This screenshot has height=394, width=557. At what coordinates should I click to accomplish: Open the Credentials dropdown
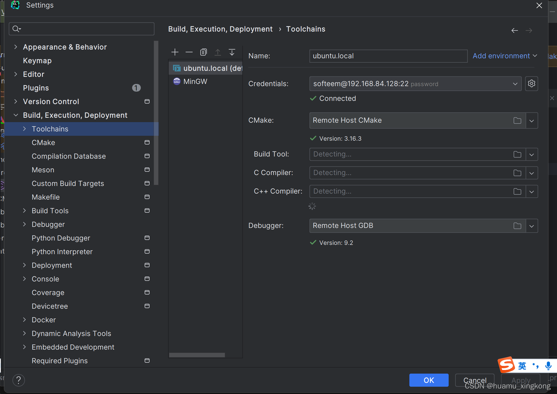click(x=515, y=84)
